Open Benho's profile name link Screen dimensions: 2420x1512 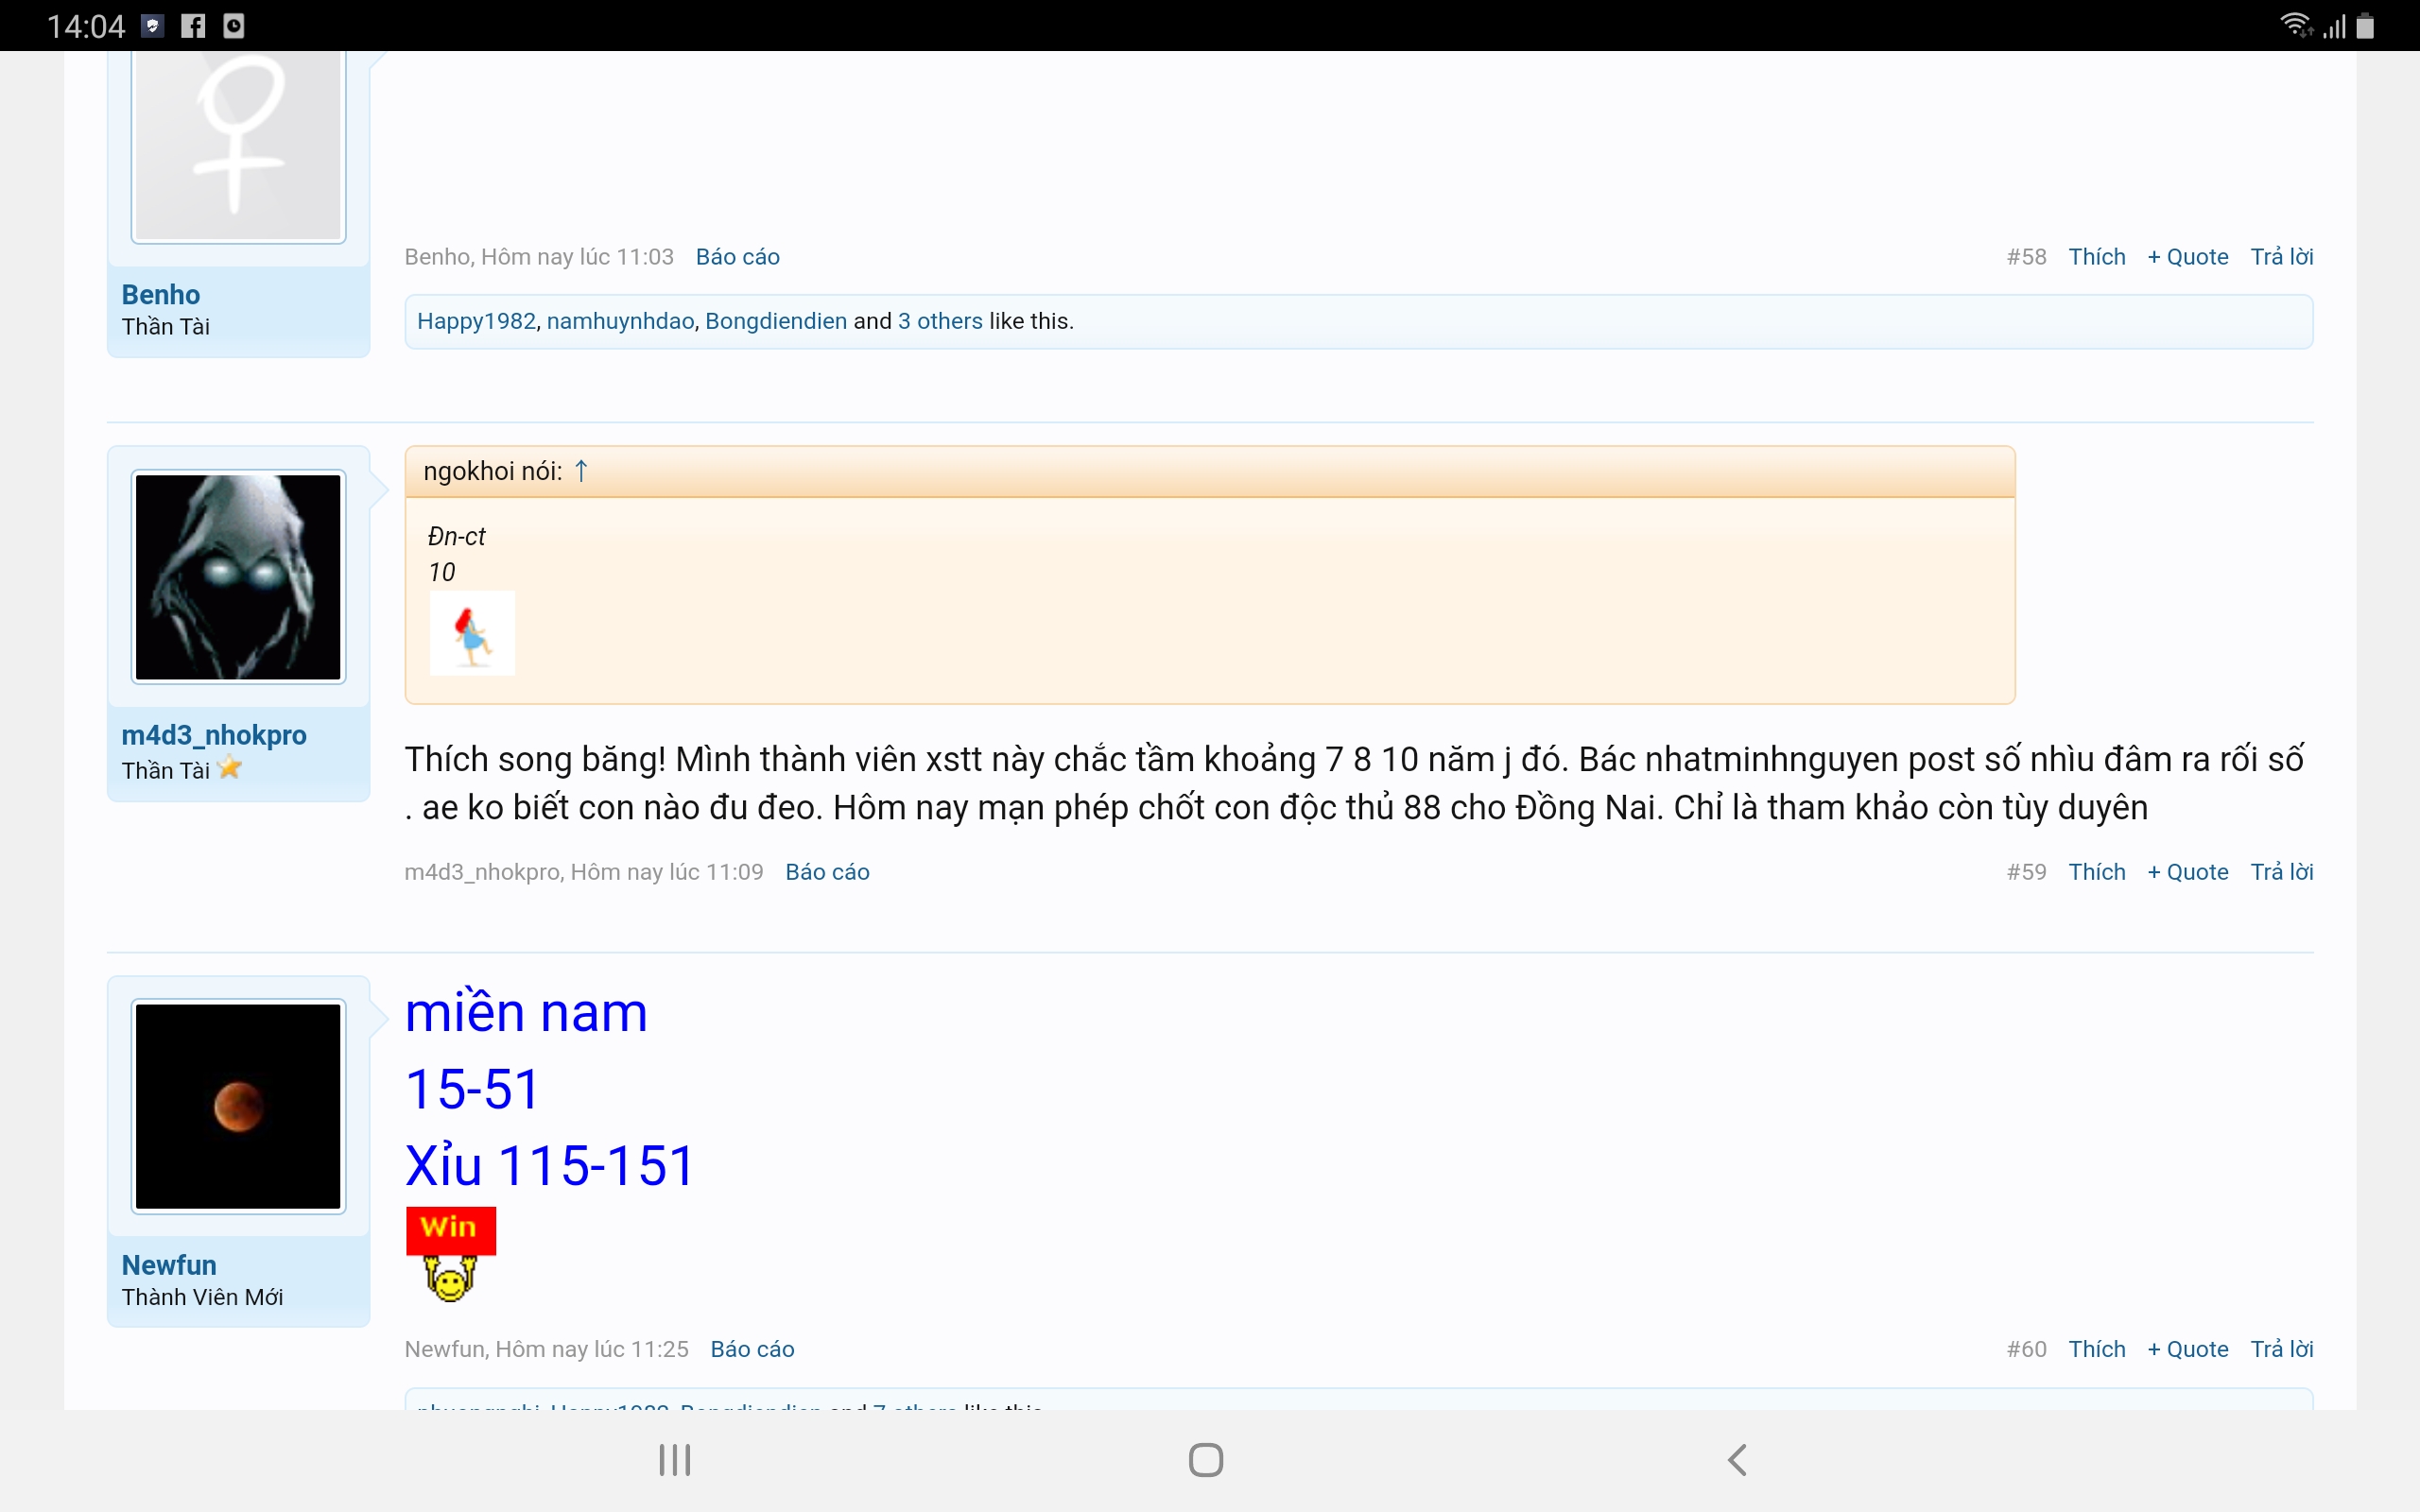coord(161,295)
